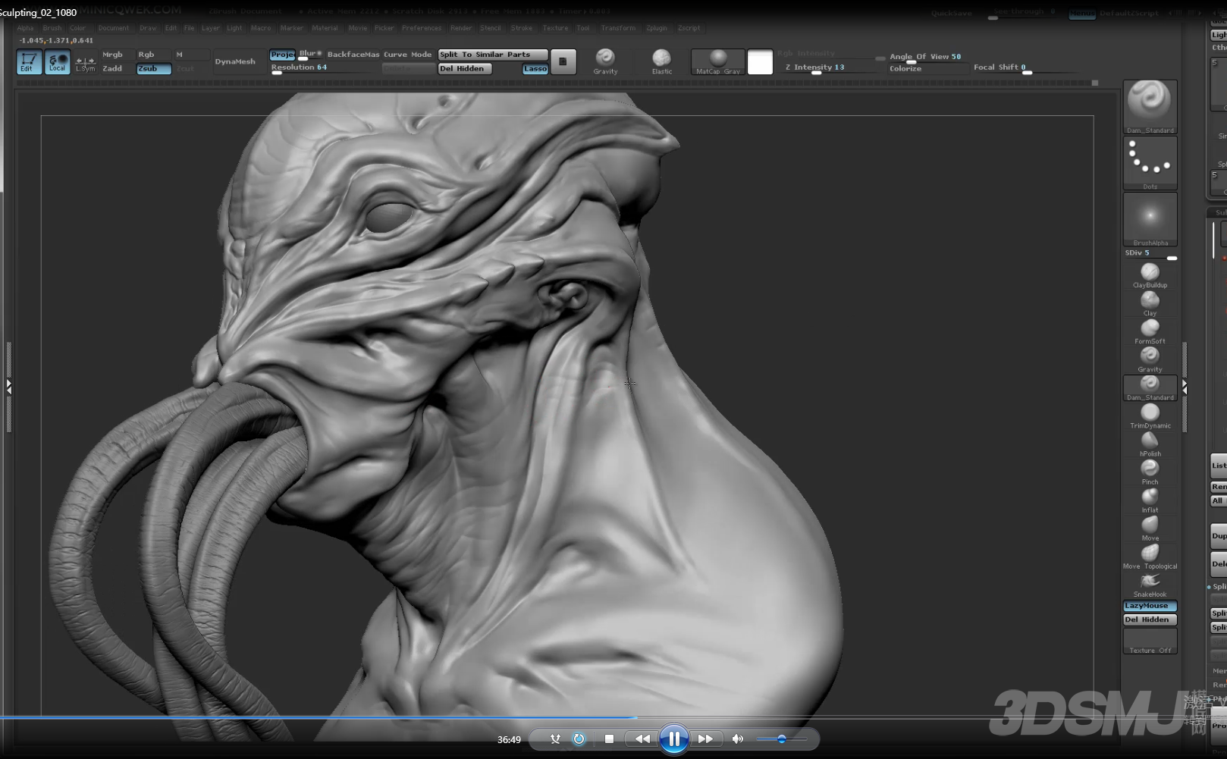This screenshot has height=759, width=1227.
Task: Open the Preferences menu
Action: click(x=422, y=28)
